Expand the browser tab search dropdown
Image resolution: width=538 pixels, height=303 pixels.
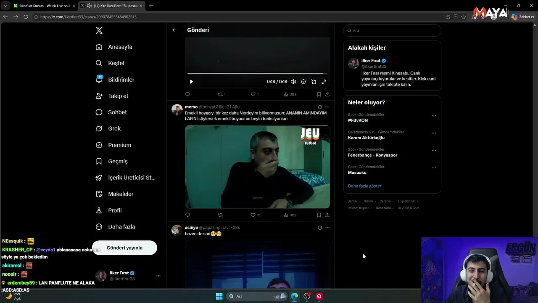pos(5,6)
